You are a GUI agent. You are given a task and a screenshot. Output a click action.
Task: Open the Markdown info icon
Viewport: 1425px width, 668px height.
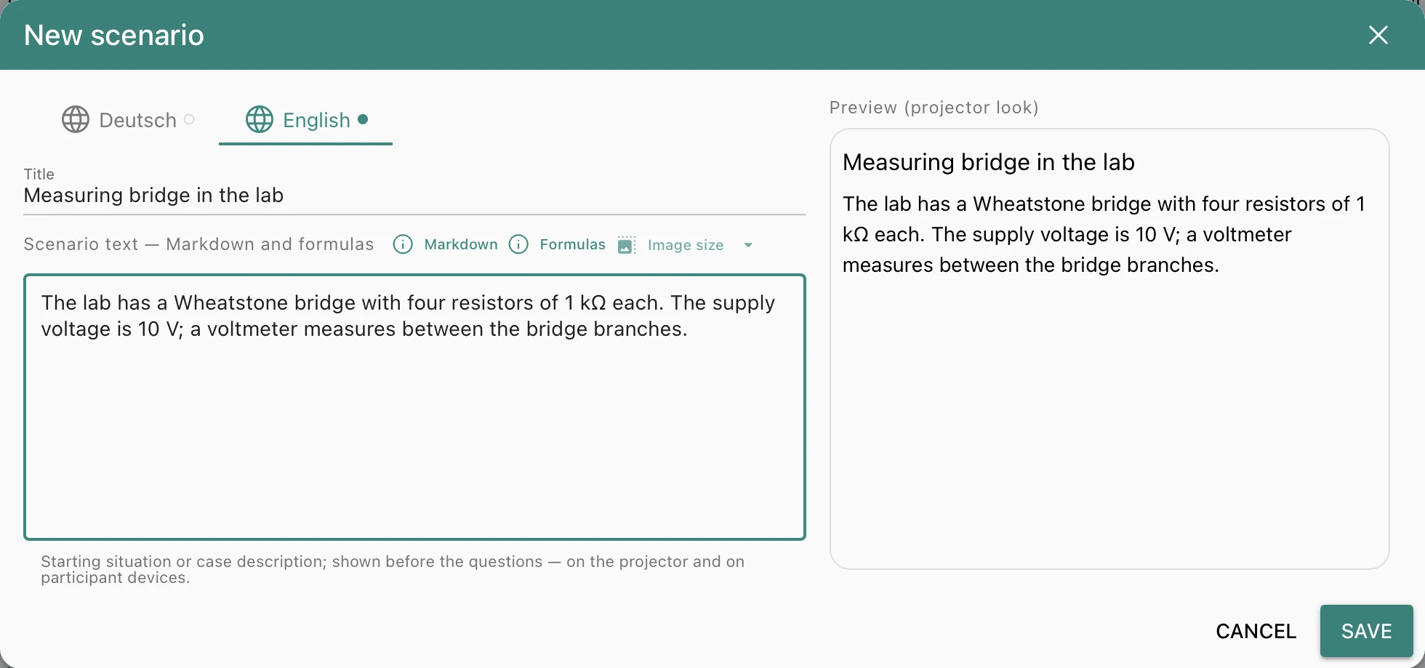[403, 245]
